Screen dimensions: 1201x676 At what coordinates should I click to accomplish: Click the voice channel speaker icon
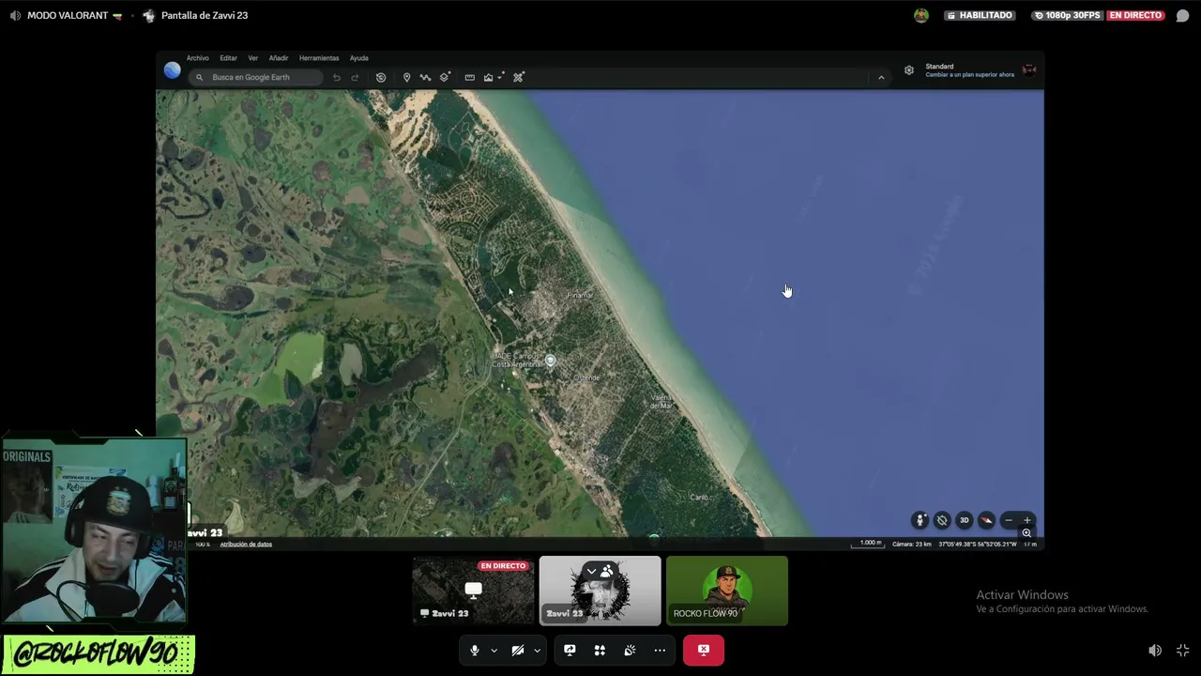(x=15, y=16)
